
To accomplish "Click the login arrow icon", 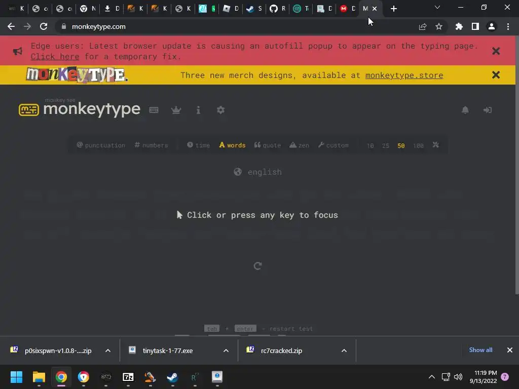I will (487, 110).
